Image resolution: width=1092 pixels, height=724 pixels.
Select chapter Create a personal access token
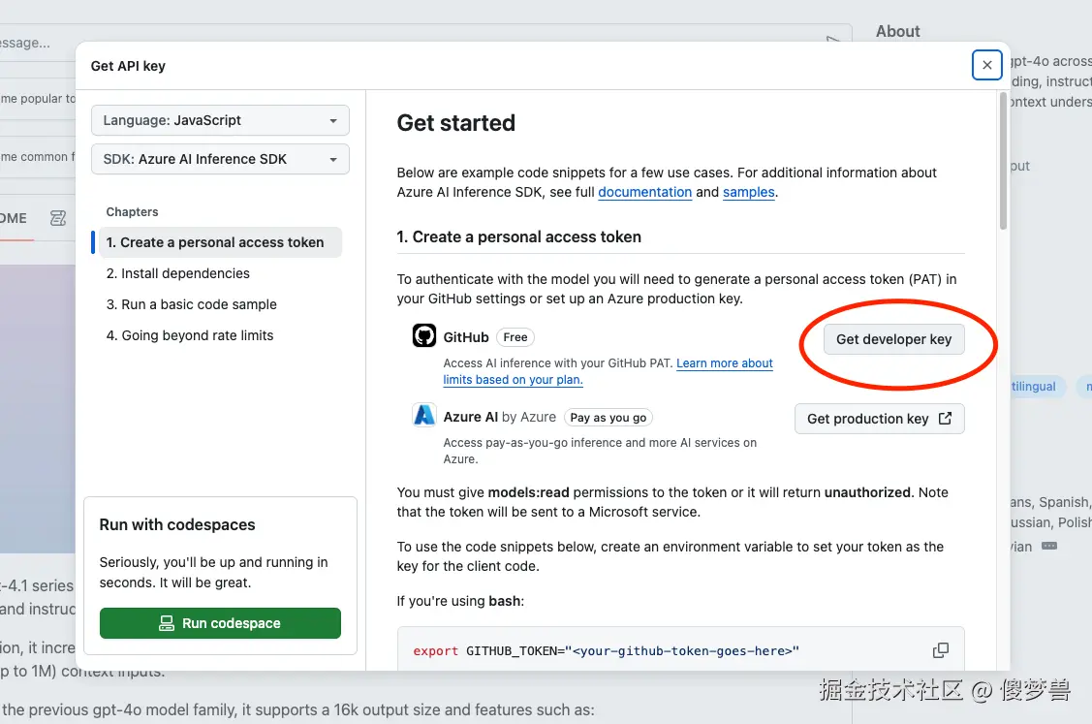tap(215, 242)
